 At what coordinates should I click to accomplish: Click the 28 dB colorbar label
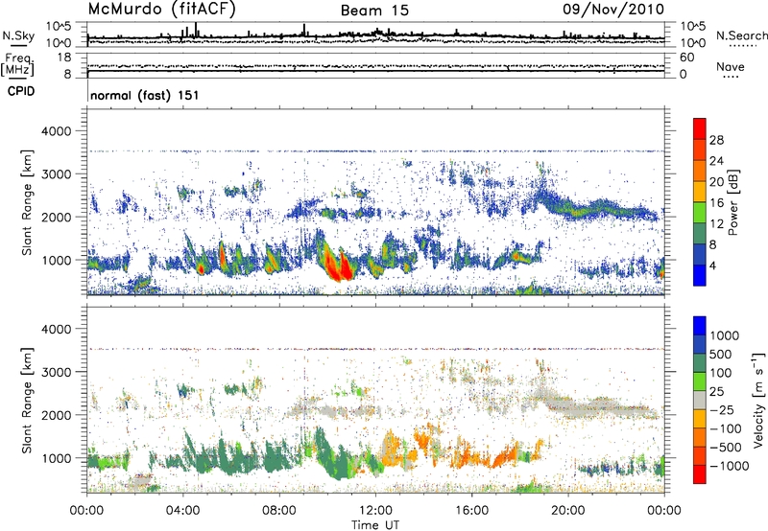click(716, 140)
